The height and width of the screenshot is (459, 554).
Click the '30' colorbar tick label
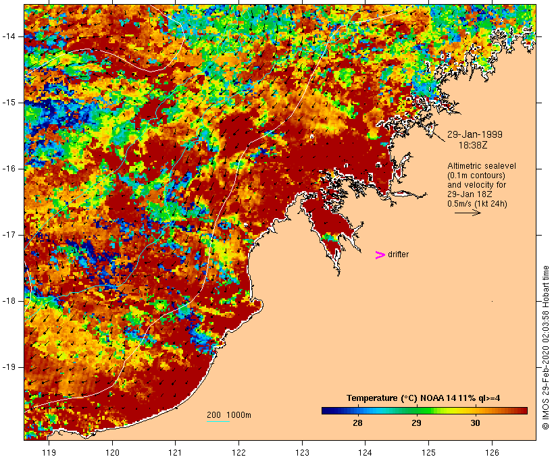(475, 423)
